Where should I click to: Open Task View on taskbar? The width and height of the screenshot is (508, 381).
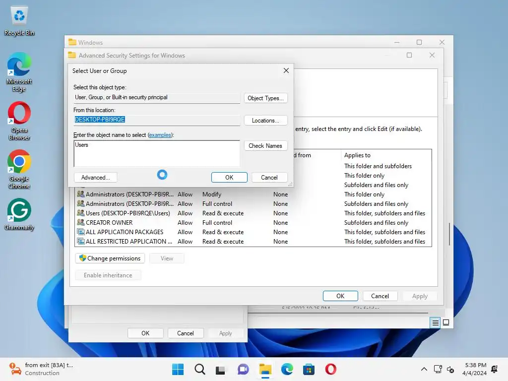click(221, 369)
